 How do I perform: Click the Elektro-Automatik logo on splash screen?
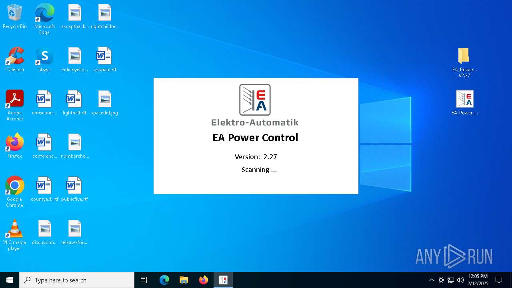(x=255, y=105)
